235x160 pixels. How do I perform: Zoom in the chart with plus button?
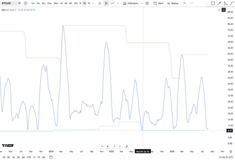108,146
